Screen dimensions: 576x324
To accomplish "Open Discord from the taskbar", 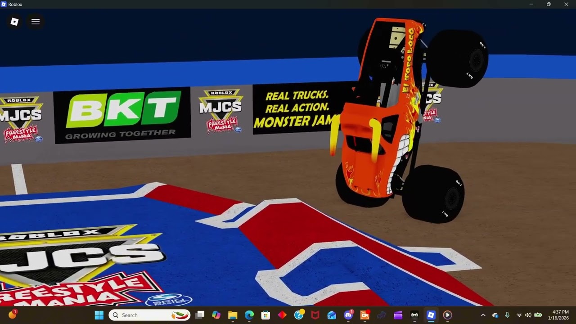I will pyautogui.click(x=348, y=315).
